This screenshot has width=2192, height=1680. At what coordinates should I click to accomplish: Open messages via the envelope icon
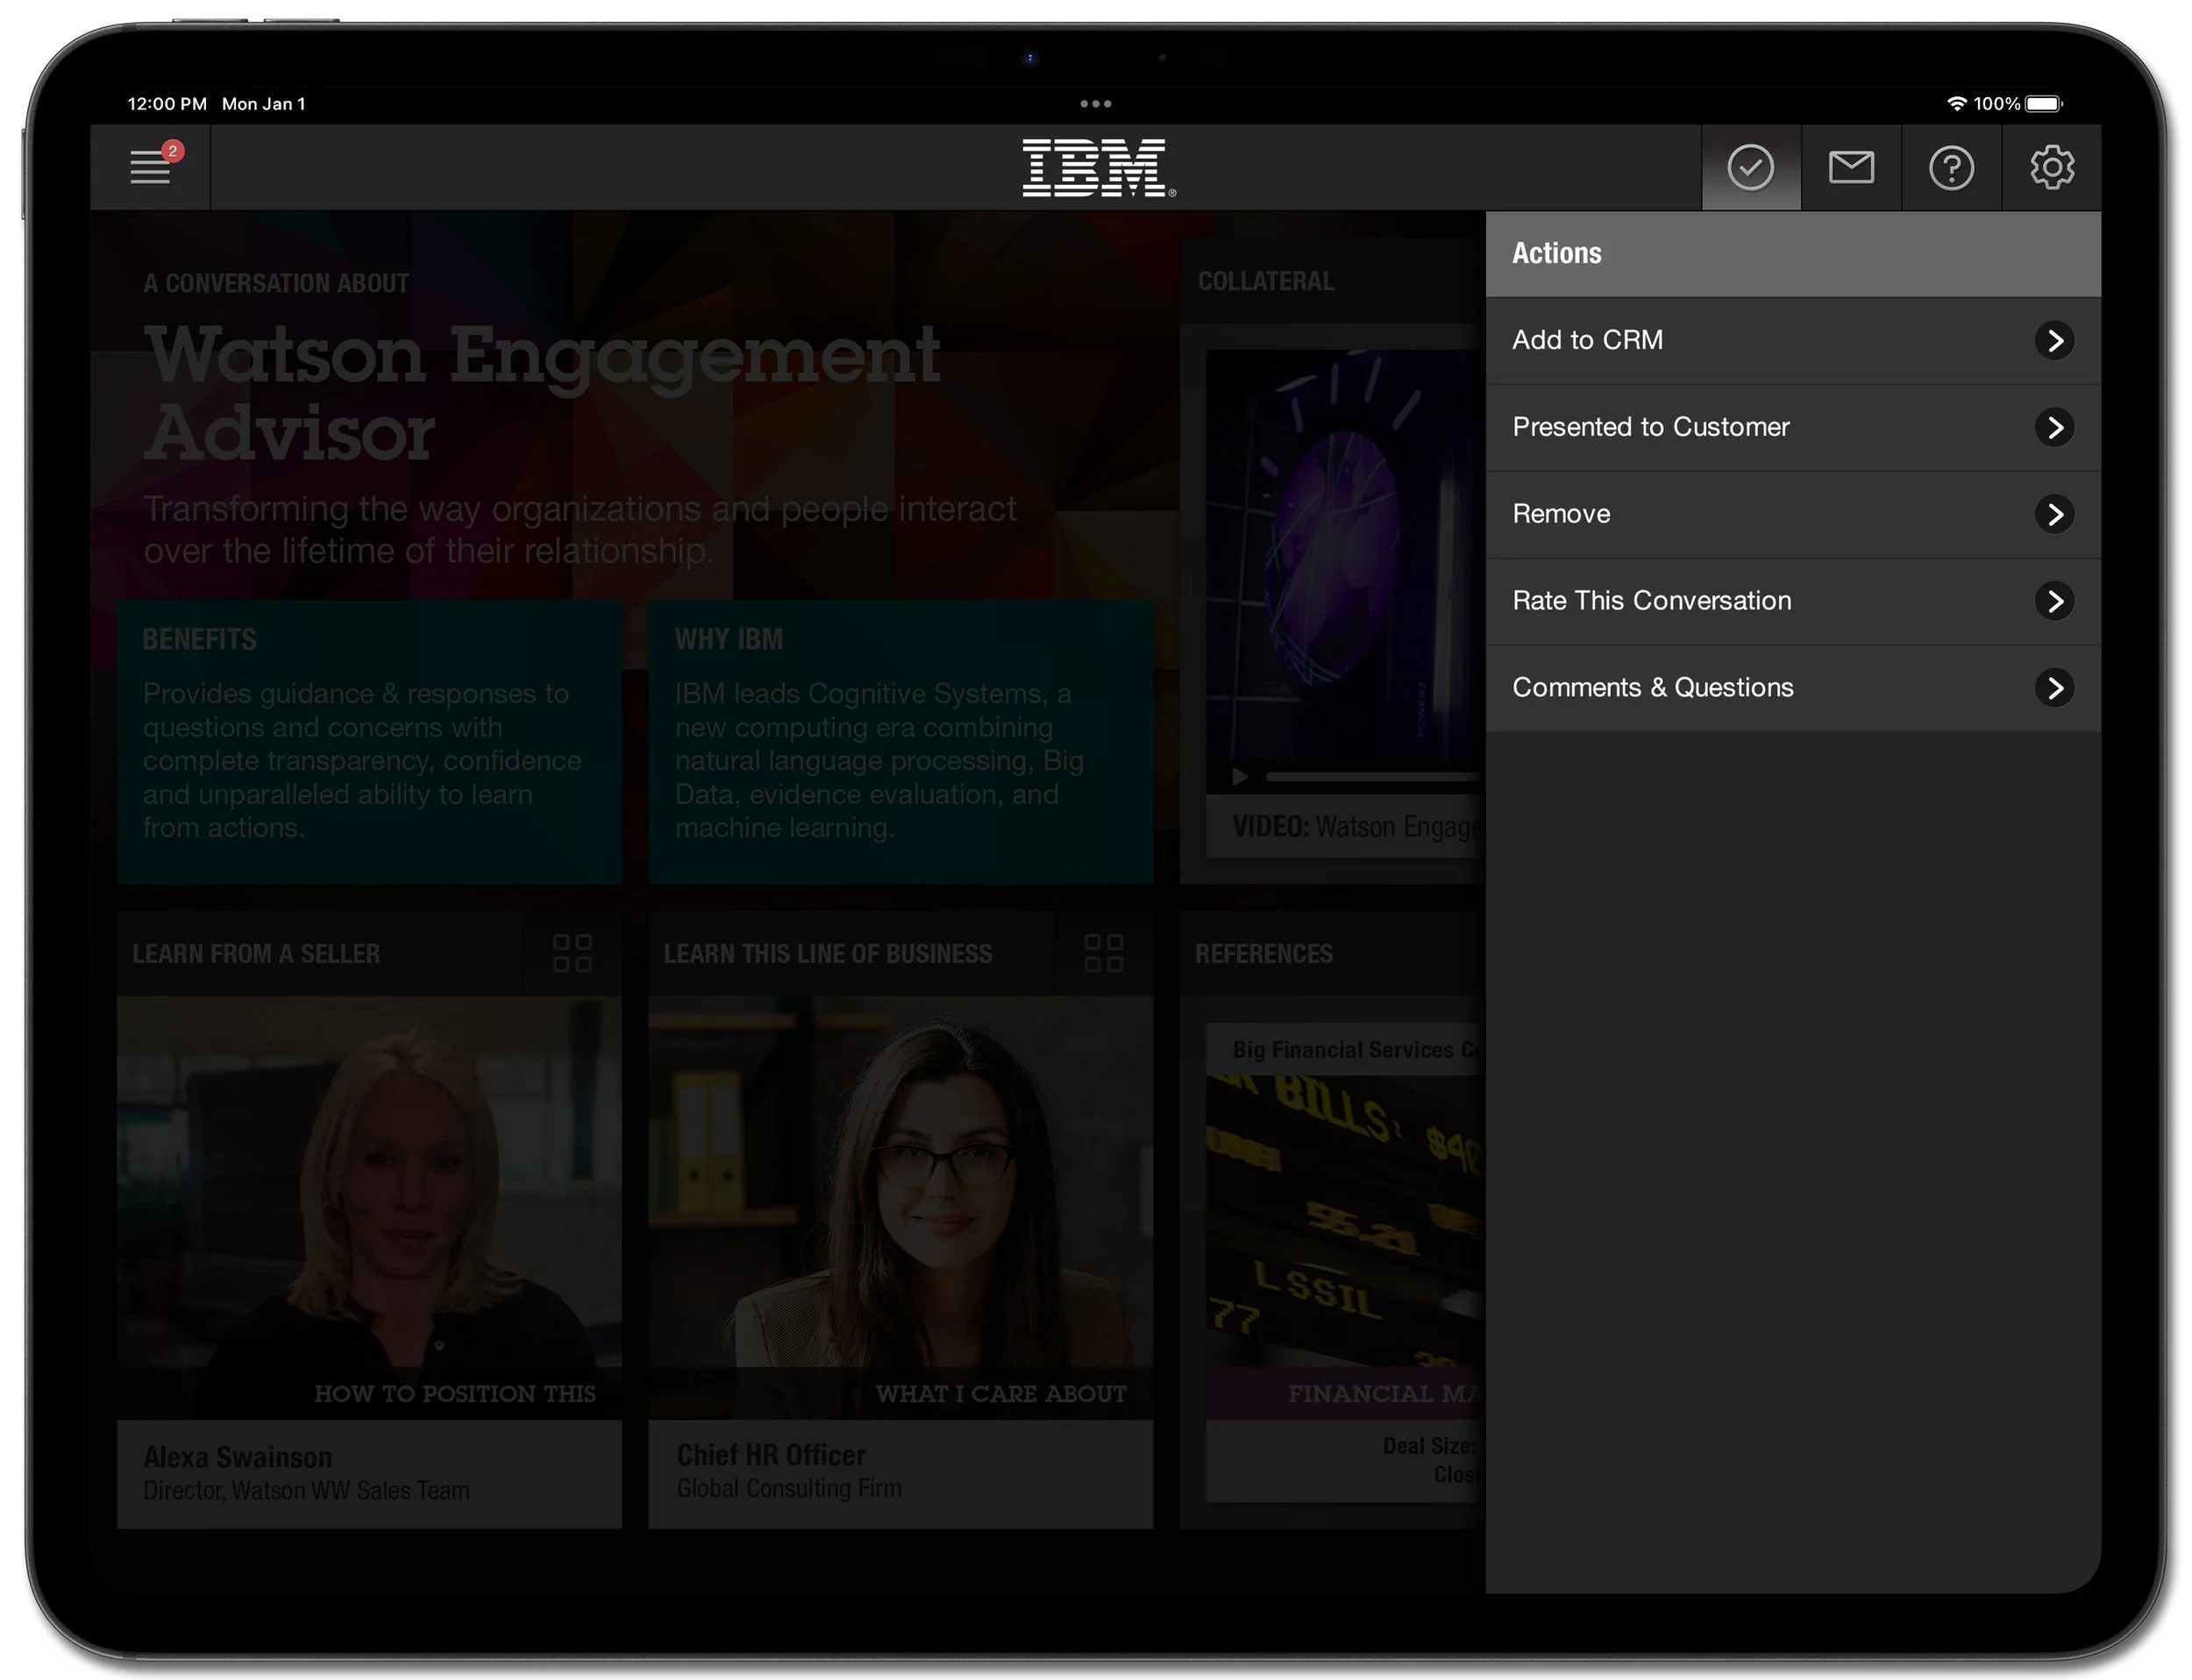[x=1851, y=167]
